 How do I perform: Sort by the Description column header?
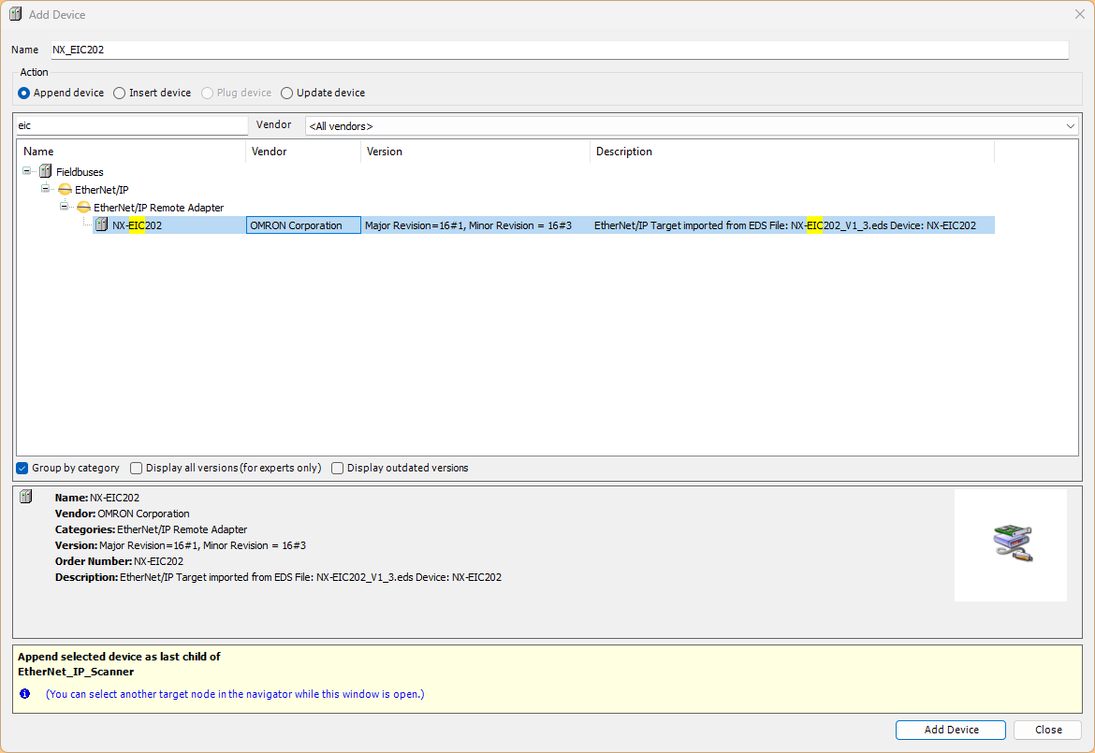pyautogui.click(x=791, y=152)
